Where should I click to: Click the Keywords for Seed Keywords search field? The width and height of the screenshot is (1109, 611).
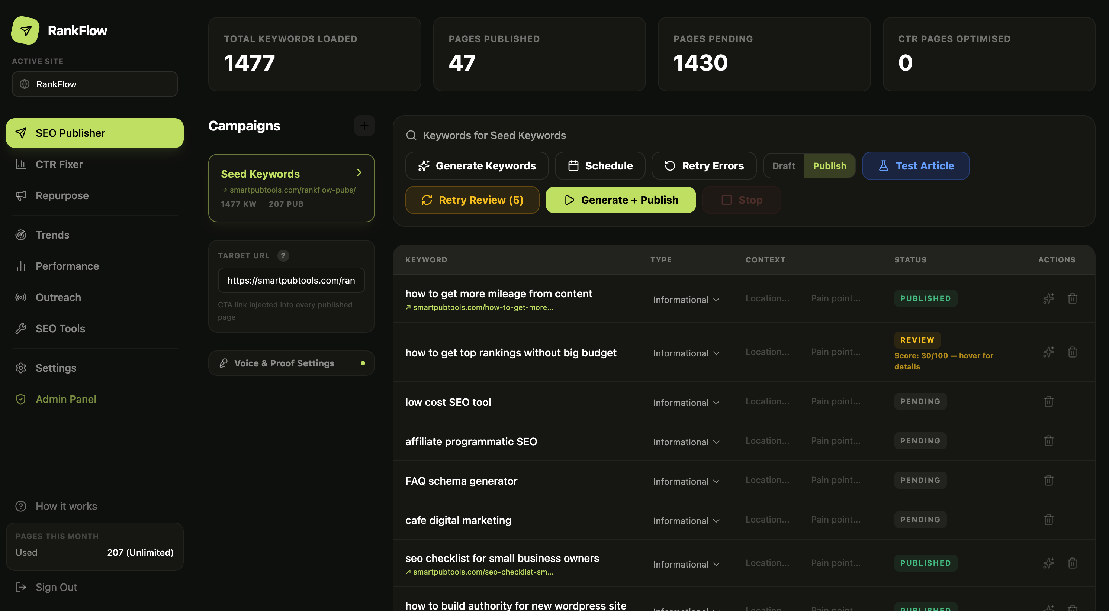coord(494,135)
